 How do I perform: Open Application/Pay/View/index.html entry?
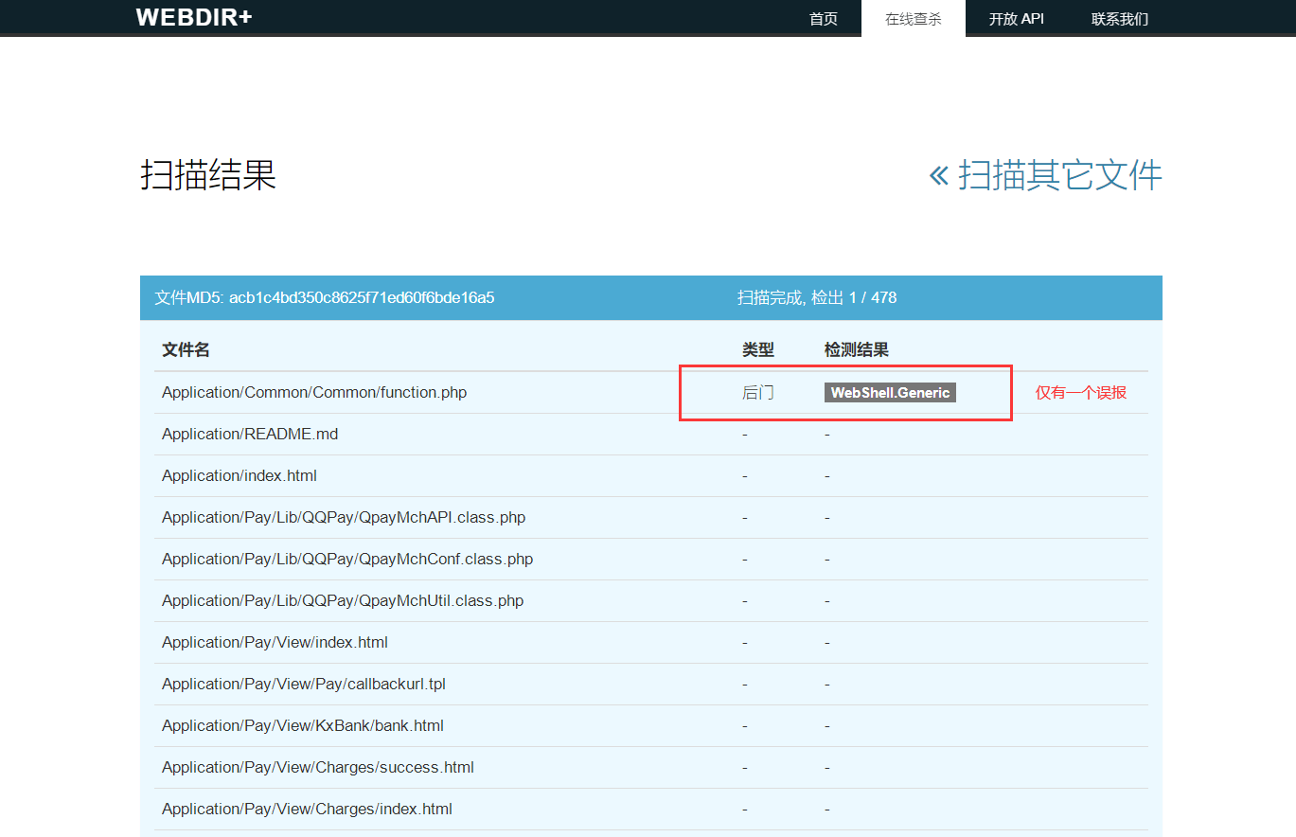pyautogui.click(x=275, y=642)
